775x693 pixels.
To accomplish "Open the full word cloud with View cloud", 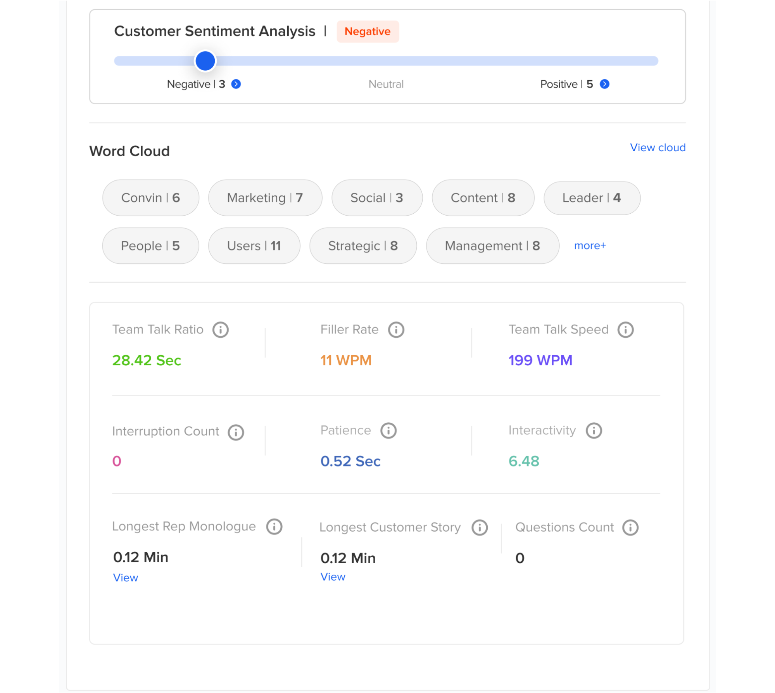I will pos(658,147).
